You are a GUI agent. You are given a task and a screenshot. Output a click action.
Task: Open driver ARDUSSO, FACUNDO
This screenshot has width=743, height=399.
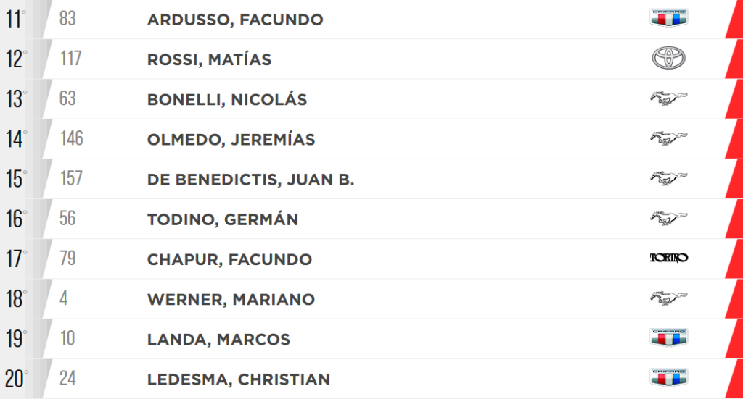click(235, 20)
